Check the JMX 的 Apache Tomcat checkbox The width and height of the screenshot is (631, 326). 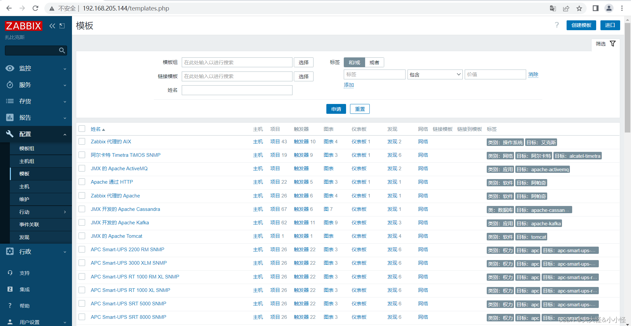coord(82,236)
